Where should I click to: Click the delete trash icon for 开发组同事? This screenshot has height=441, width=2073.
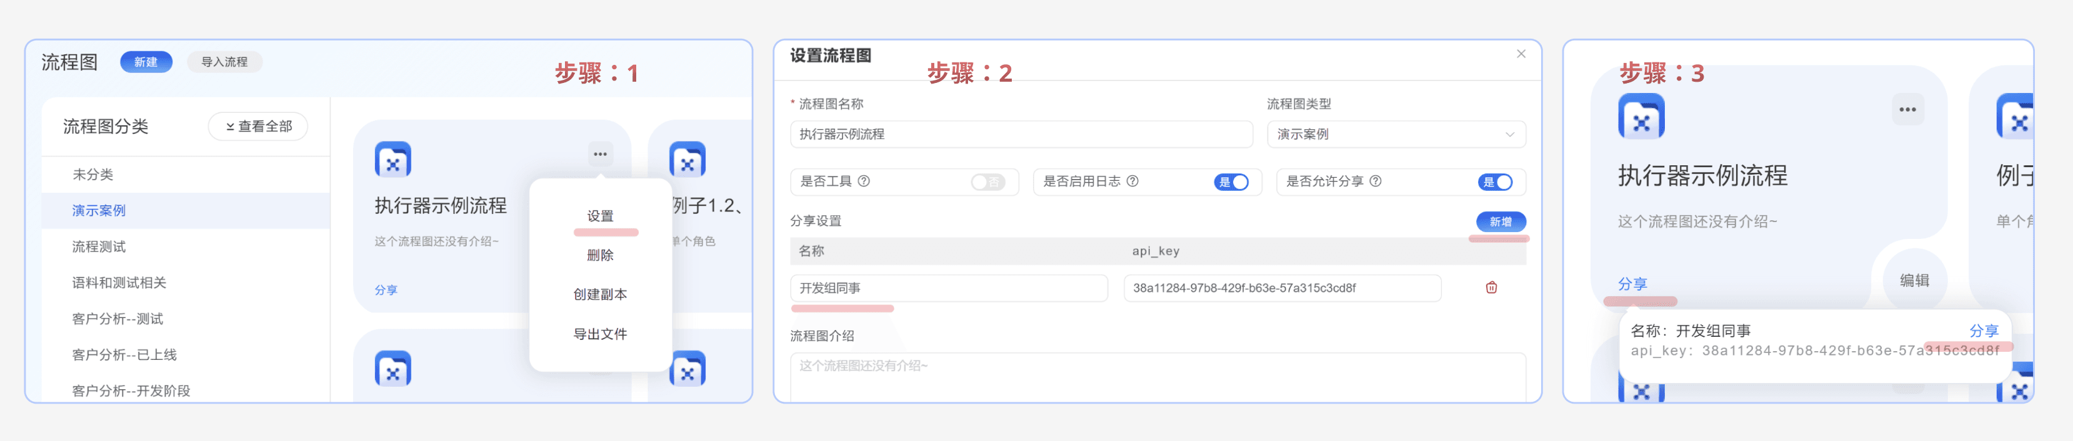click(1491, 288)
